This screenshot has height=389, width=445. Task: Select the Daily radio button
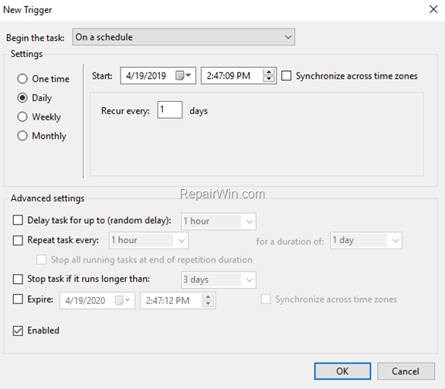[22, 97]
